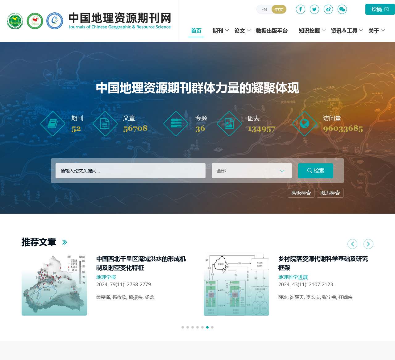
Task: Open the Twitter social icon
Action: 314,9
